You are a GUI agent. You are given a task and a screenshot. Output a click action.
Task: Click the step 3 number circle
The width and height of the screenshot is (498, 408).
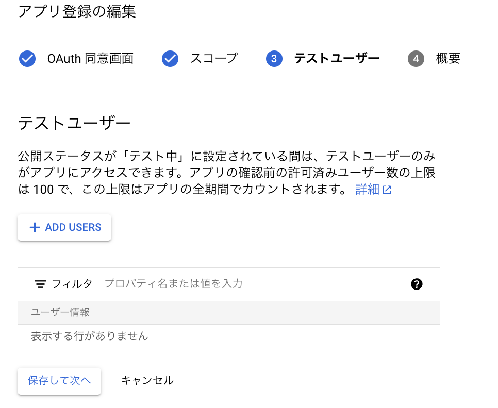coord(274,59)
